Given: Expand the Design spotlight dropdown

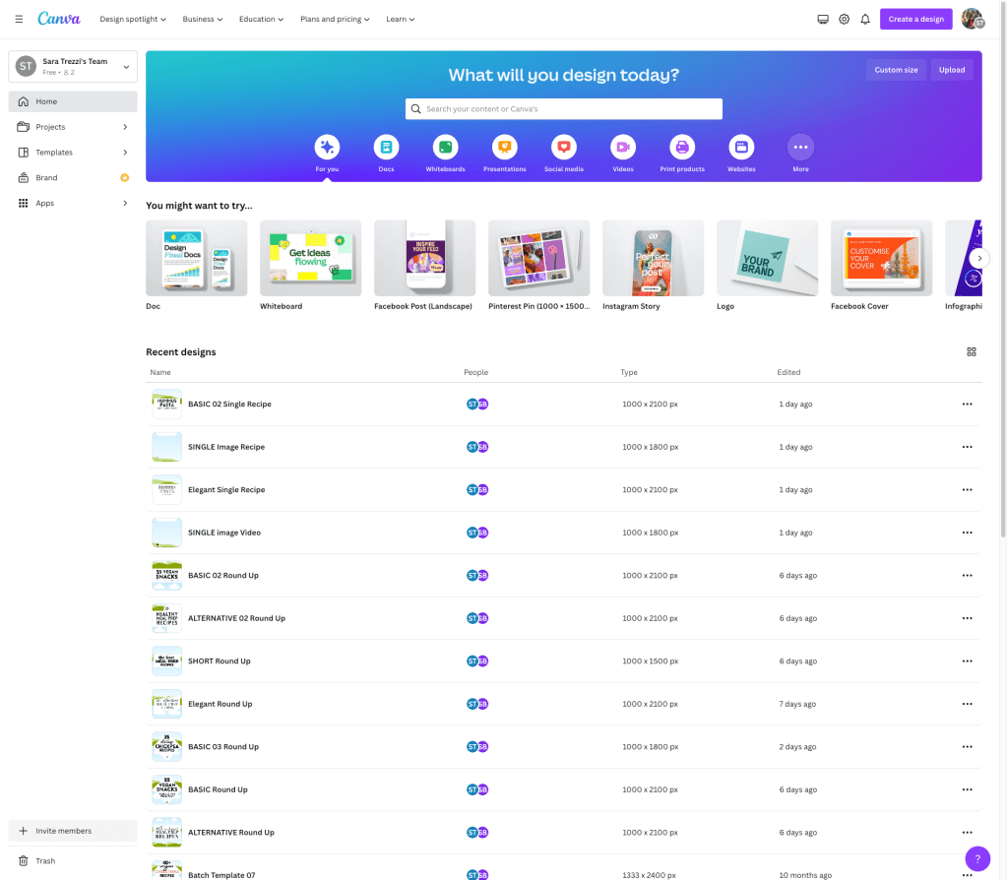Looking at the screenshot, I should click(133, 19).
